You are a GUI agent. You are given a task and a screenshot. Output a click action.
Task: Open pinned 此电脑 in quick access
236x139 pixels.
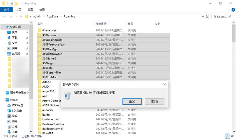[x=16, y=53]
